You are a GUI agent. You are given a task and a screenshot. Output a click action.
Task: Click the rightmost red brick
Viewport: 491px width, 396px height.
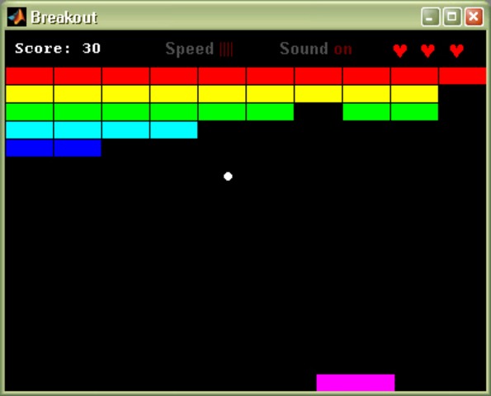[462, 76]
